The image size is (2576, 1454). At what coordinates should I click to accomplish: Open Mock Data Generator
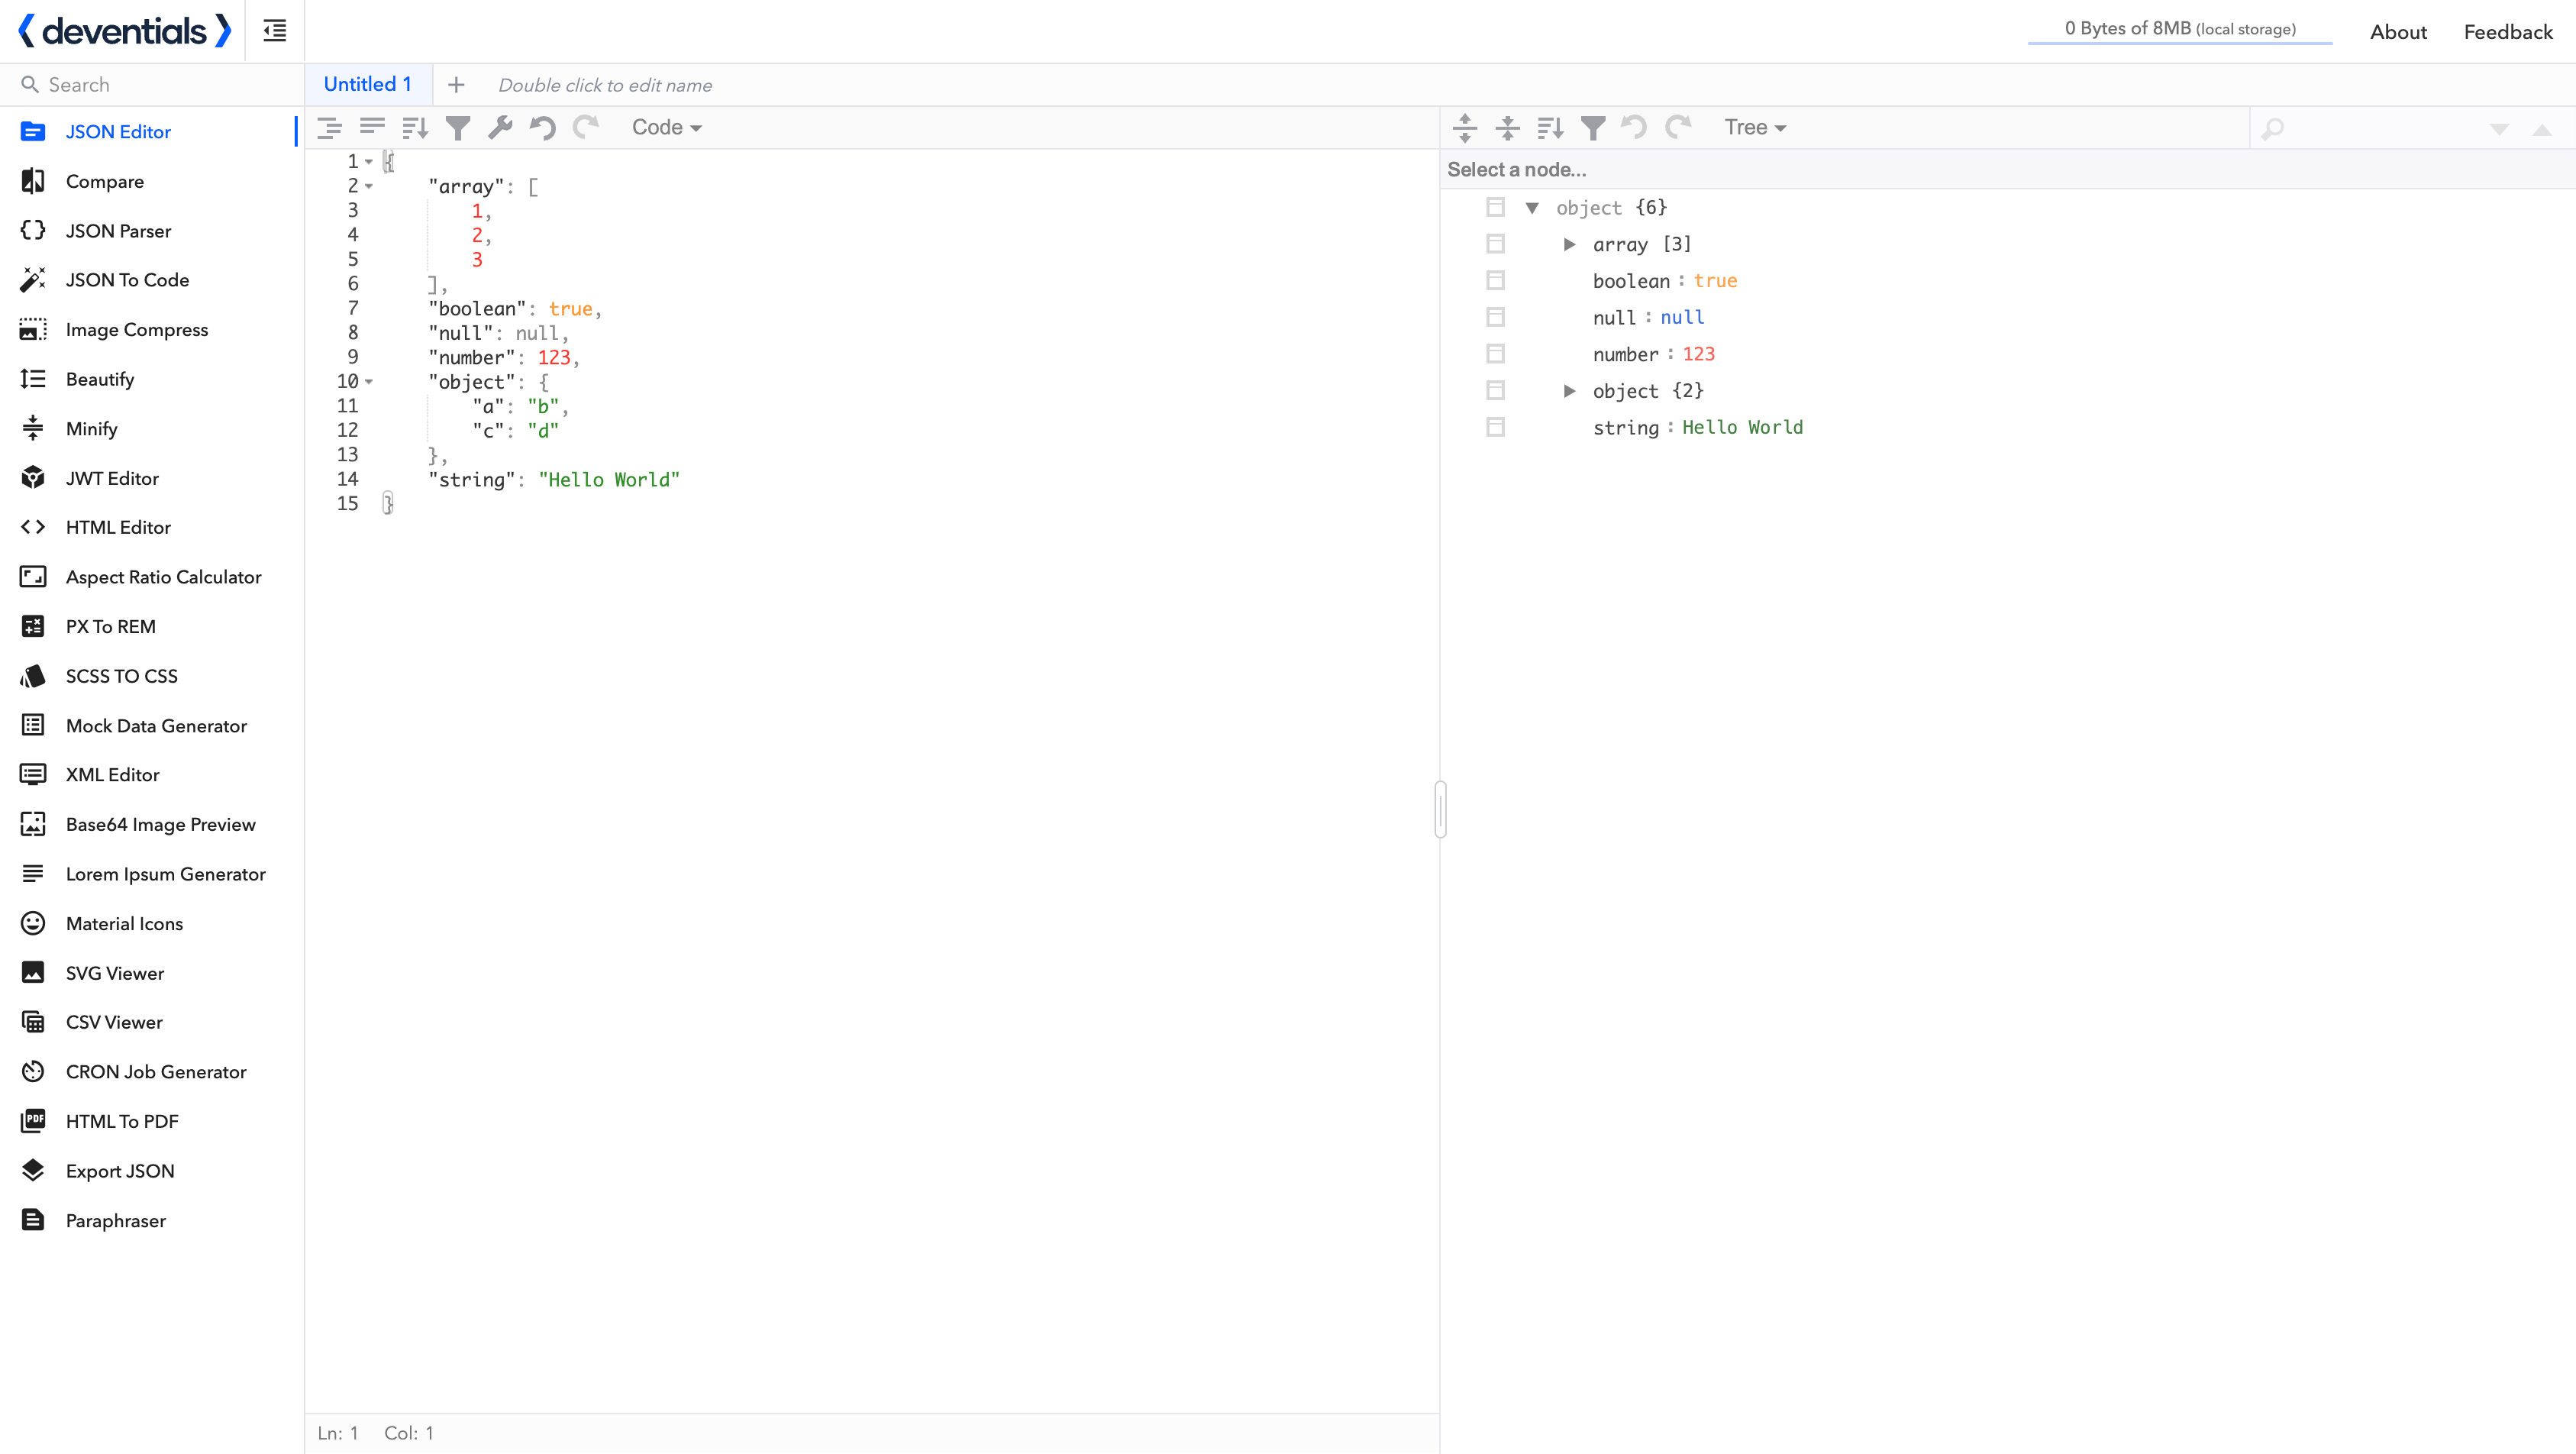click(x=152, y=726)
